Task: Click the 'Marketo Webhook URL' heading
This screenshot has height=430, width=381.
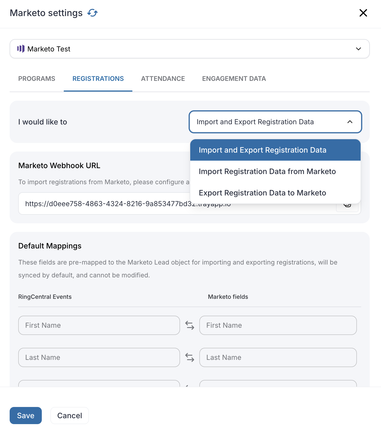Action: [59, 165]
